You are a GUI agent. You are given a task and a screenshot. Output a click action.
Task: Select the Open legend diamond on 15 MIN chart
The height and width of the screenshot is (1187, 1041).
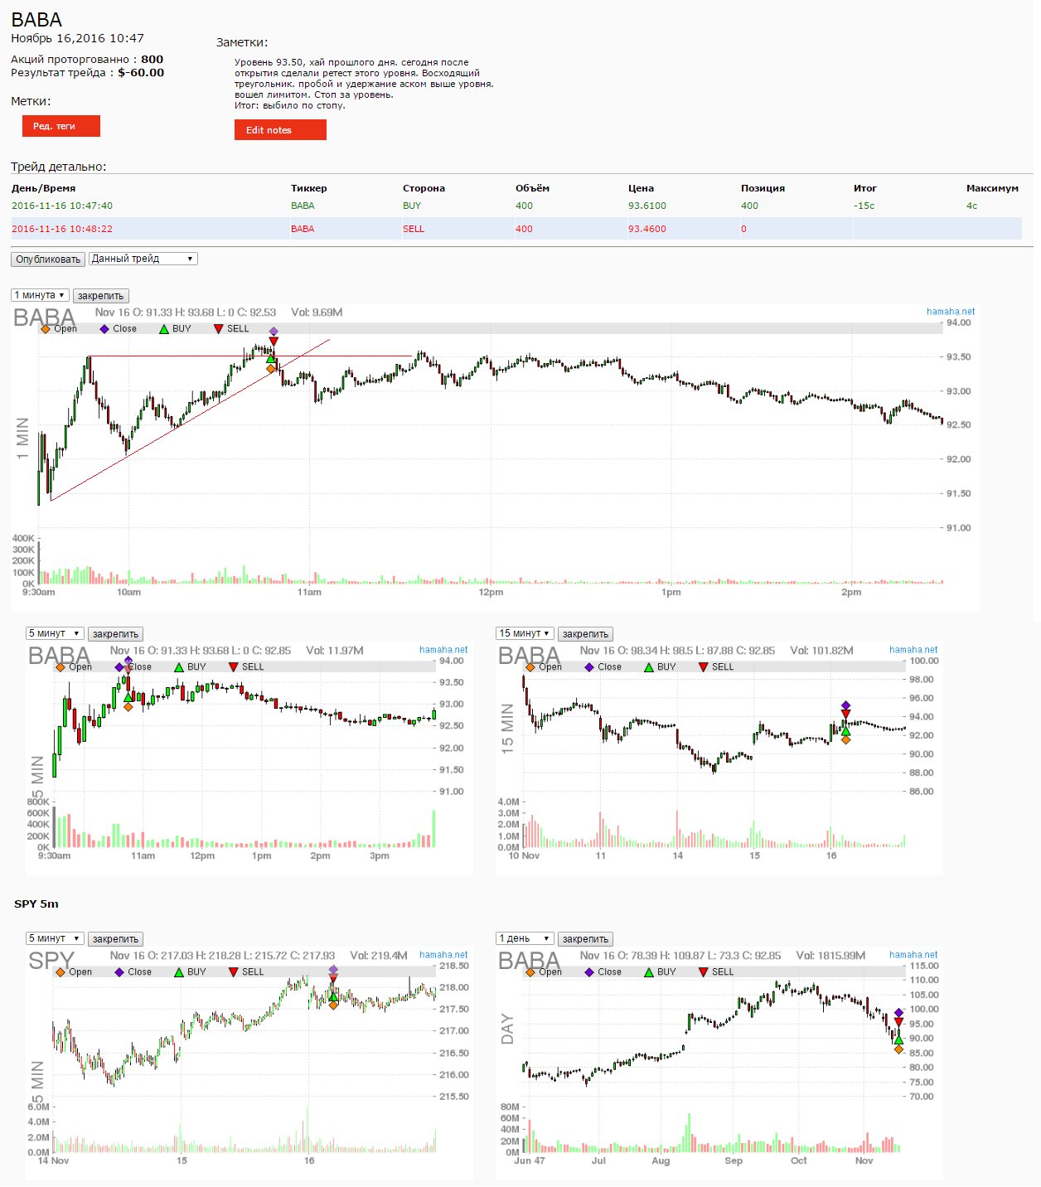(530, 667)
